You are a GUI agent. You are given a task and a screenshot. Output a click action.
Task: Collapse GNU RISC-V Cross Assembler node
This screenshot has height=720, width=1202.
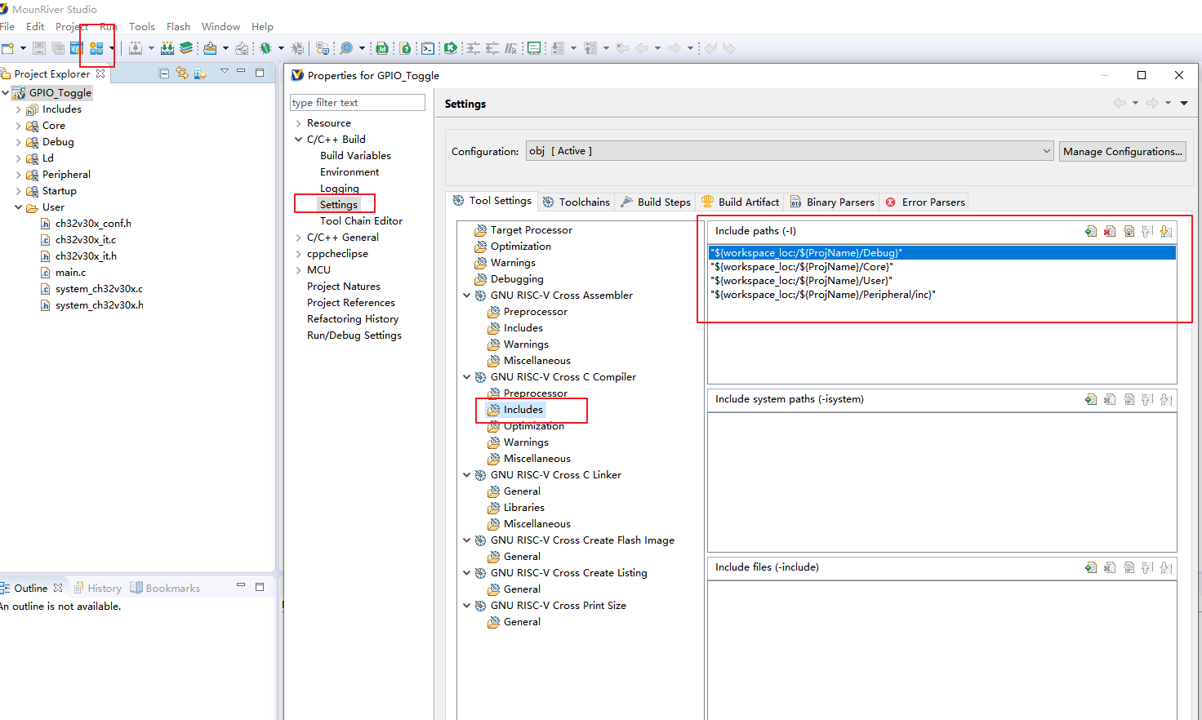467,296
